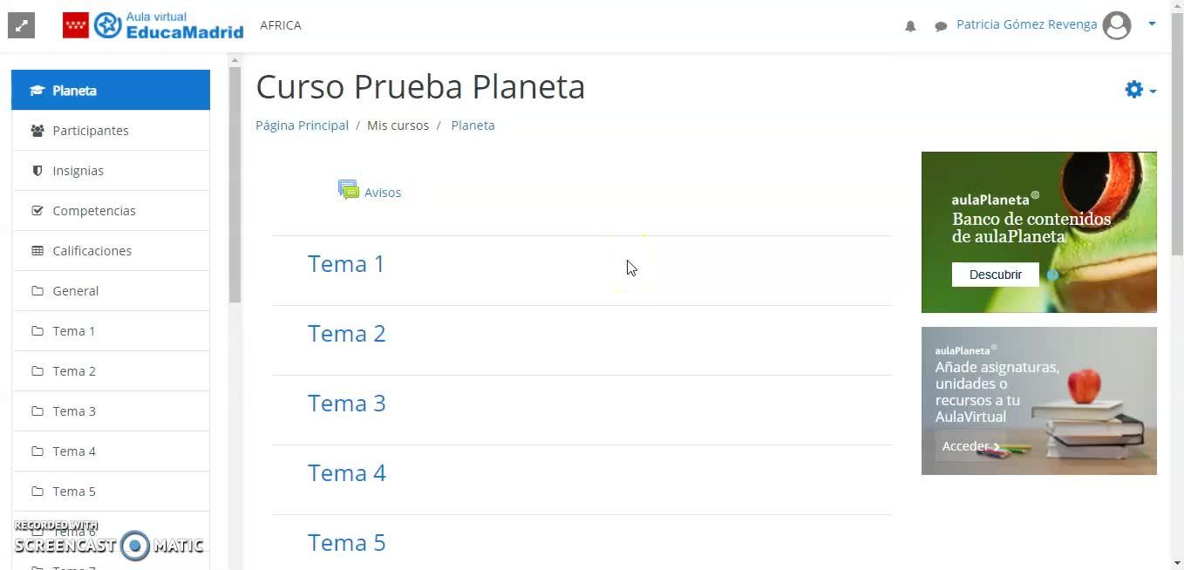1184x570 pixels.
Task: Click the user profile avatar icon
Action: [1117, 25]
